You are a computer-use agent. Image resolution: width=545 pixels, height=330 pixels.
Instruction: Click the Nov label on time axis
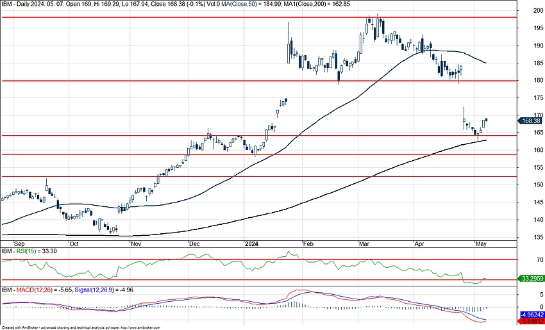[136, 244]
